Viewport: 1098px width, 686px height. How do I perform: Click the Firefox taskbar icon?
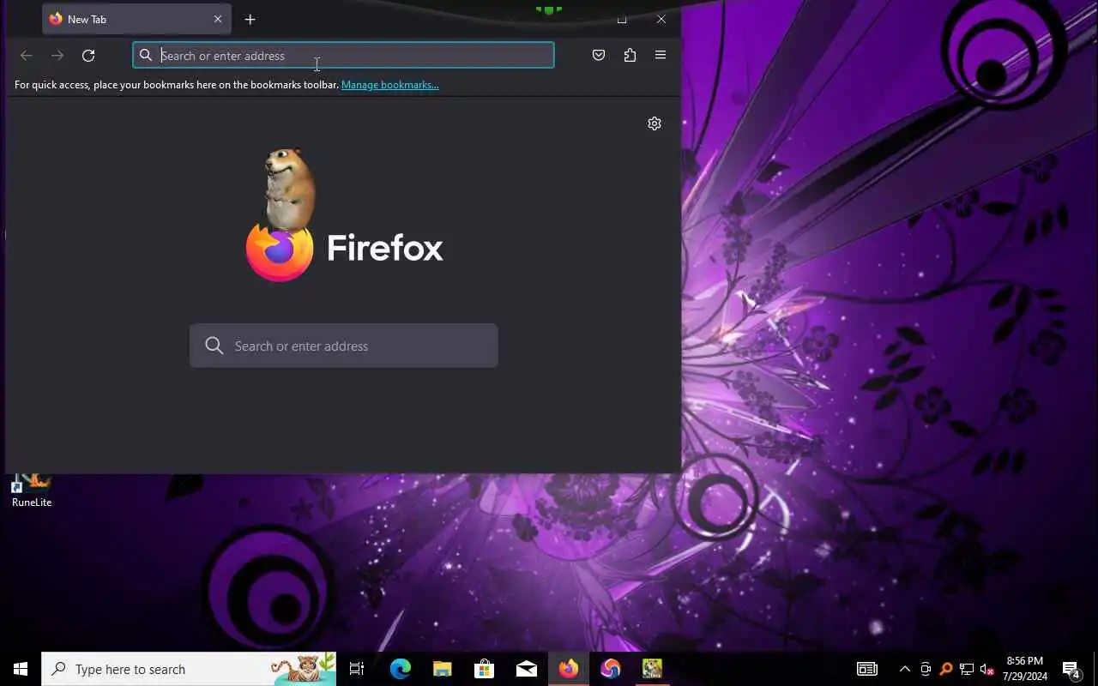(x=569, y=669)
